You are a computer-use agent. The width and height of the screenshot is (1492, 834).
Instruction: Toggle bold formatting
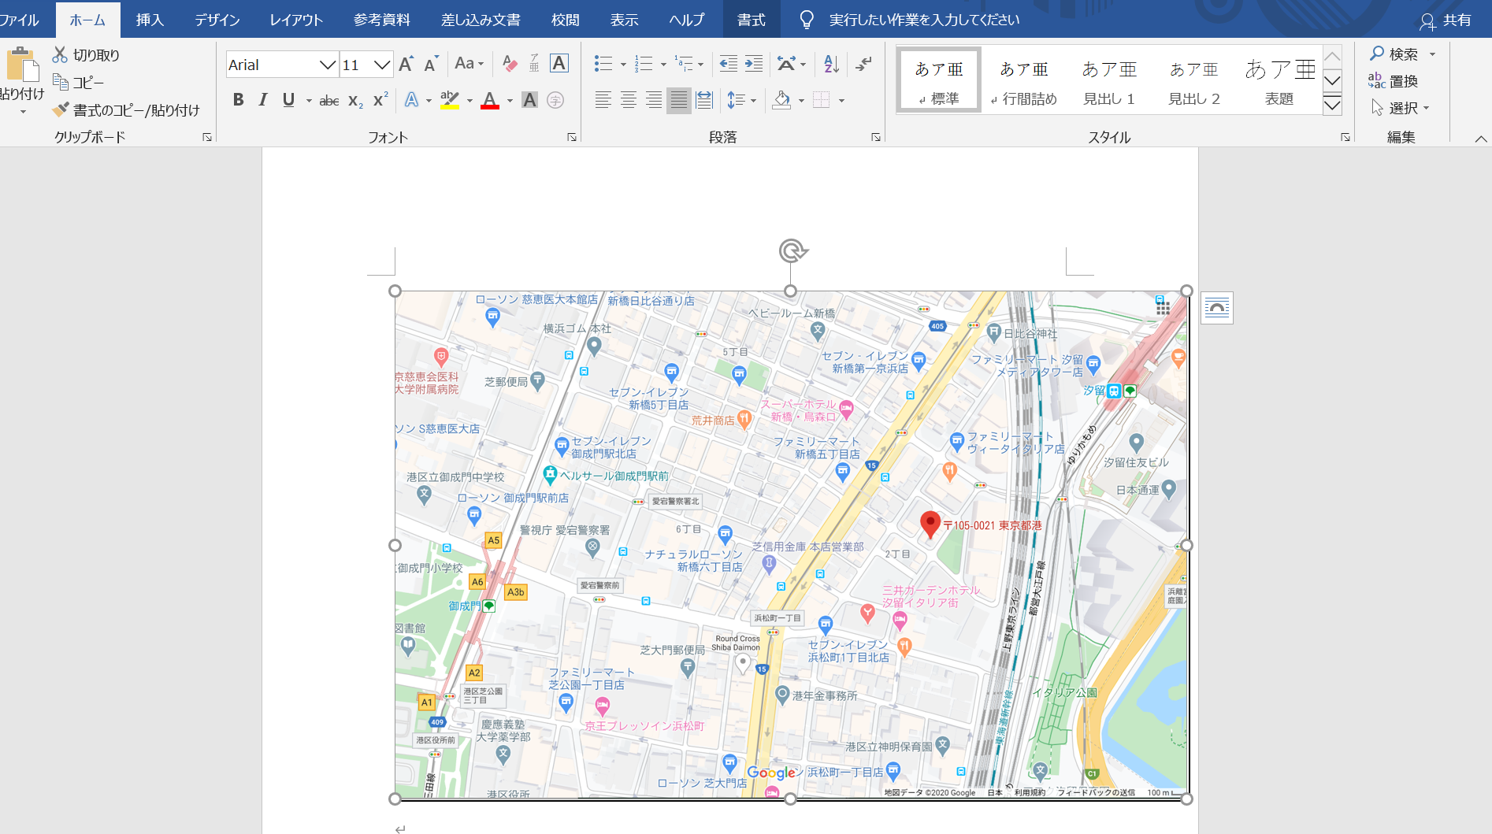click(x=238, y=100)
